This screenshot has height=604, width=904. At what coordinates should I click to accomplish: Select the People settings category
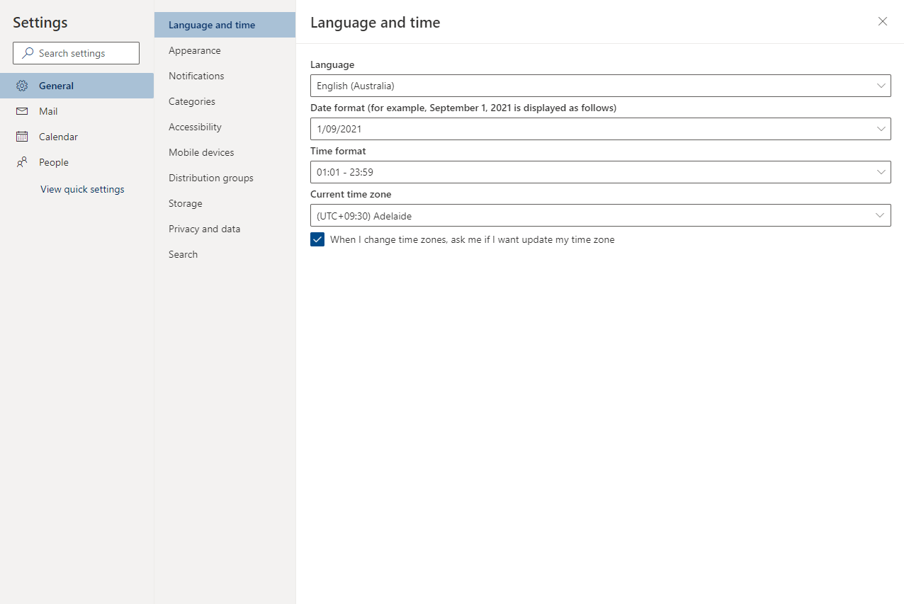tap(77, 162)
